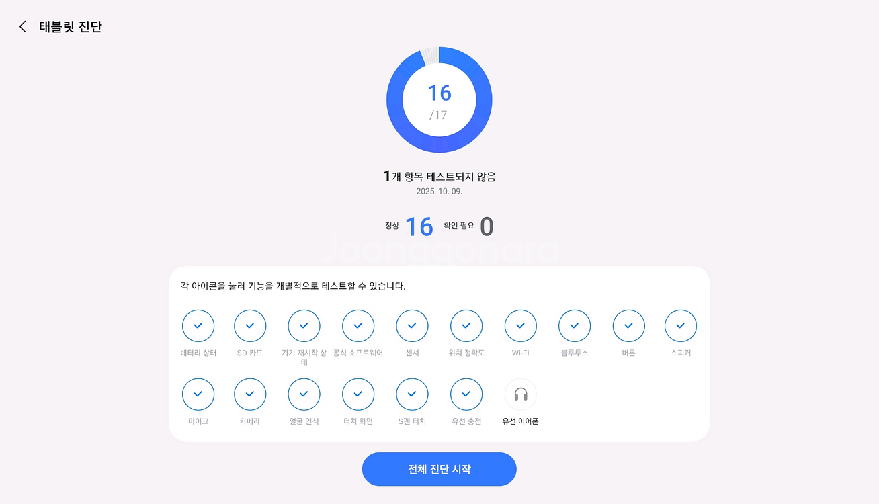Open the 버튼 test icon

pos(629,326)
